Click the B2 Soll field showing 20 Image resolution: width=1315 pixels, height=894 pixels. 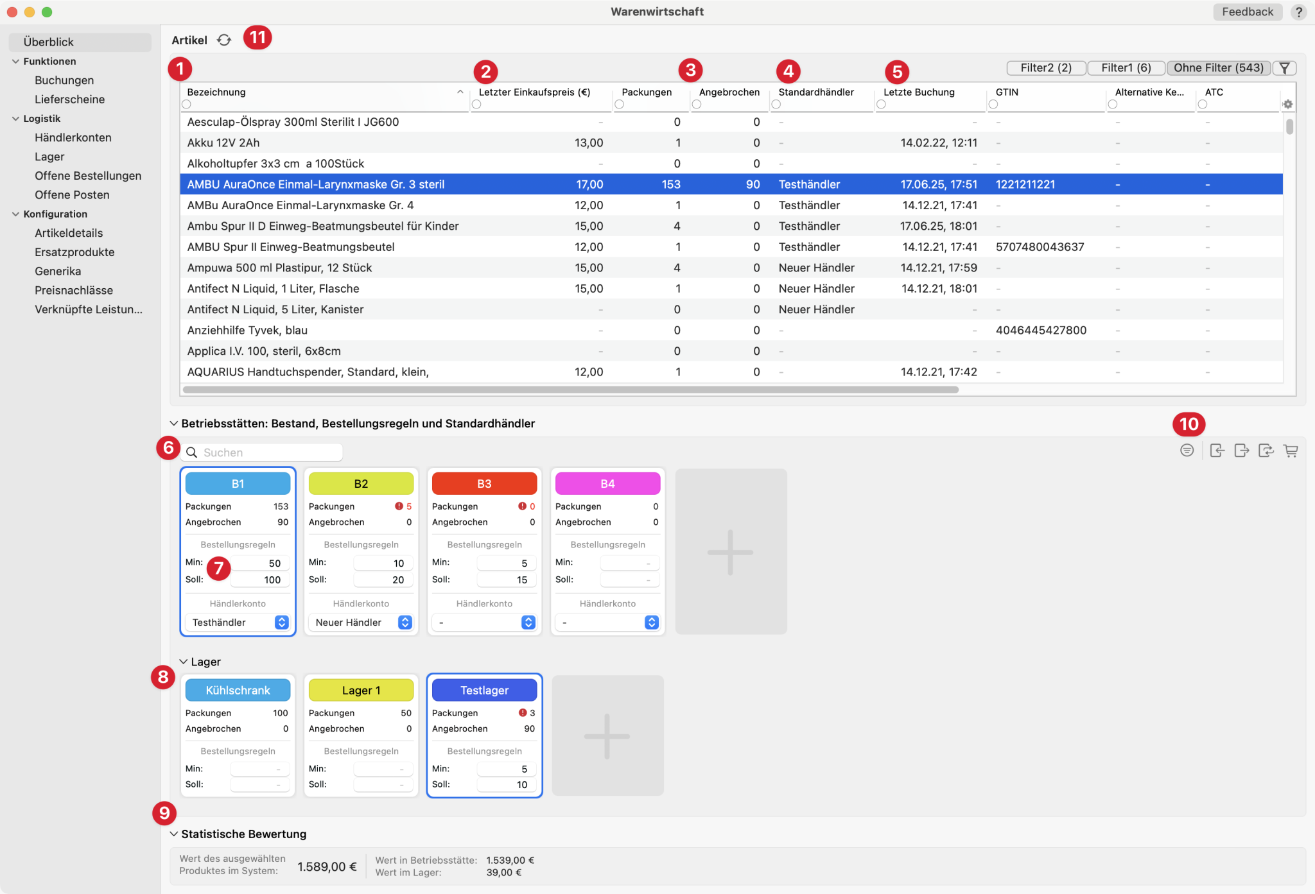tap(383, 580)
